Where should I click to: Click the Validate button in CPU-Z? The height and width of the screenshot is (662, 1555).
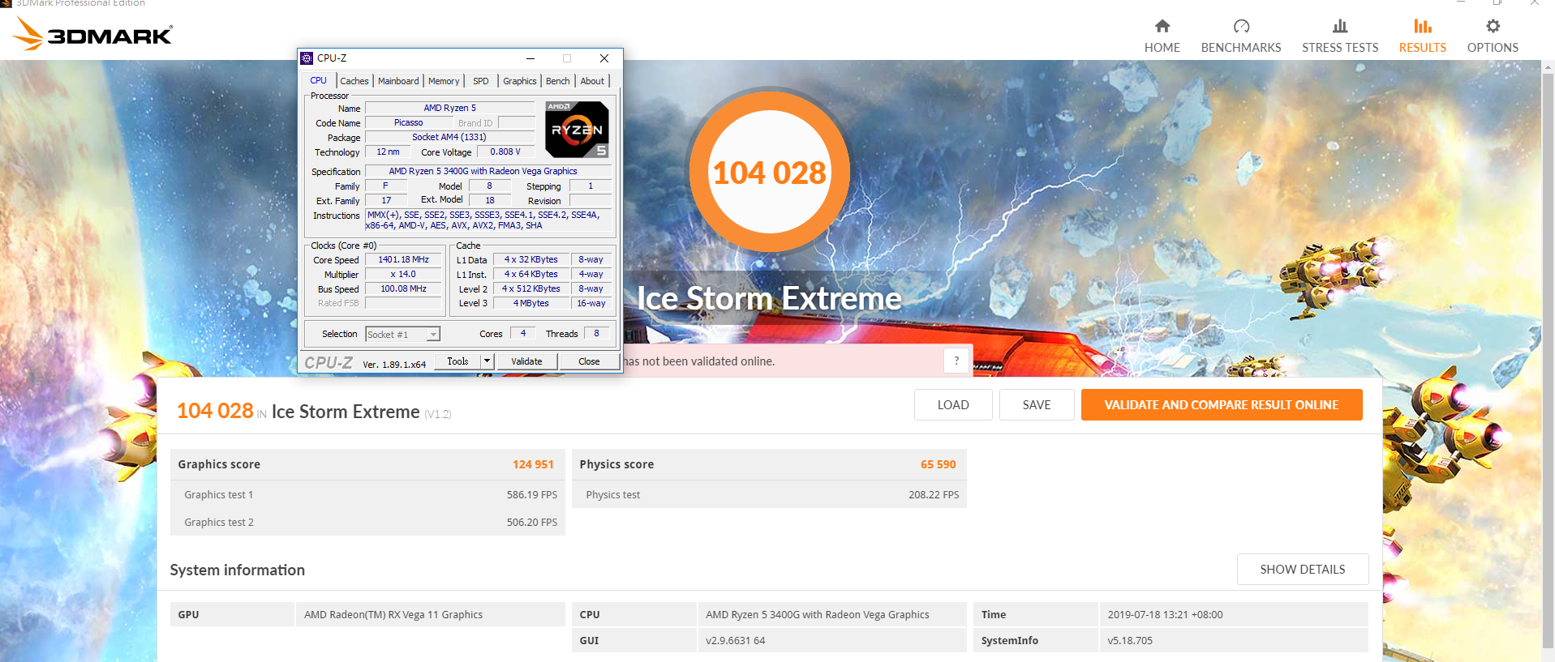[x=526, y=361]
